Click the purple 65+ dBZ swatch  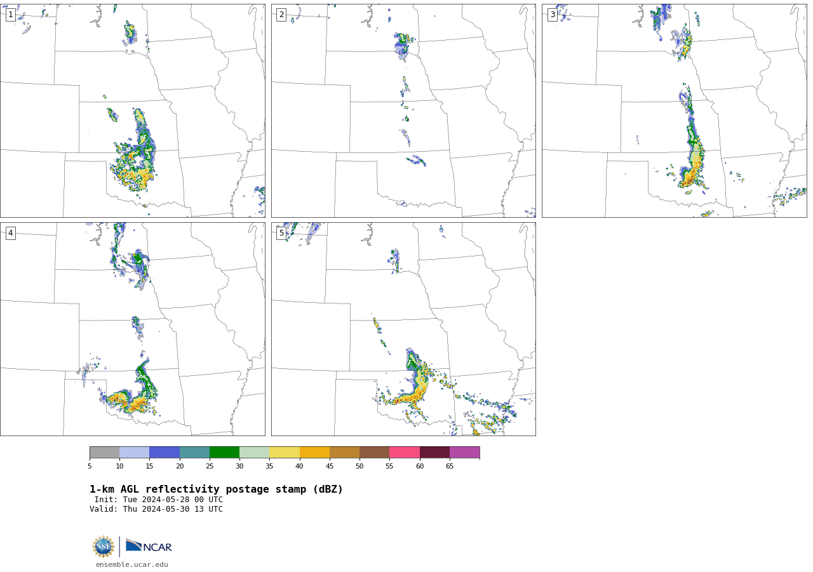[x=465, y=453]
